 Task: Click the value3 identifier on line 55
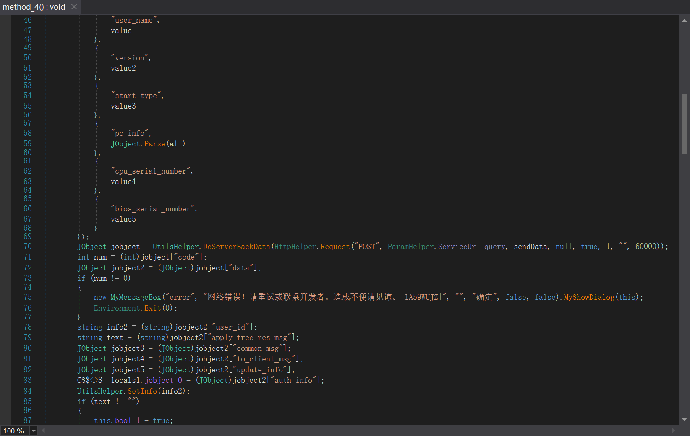(x=123, y=106)
